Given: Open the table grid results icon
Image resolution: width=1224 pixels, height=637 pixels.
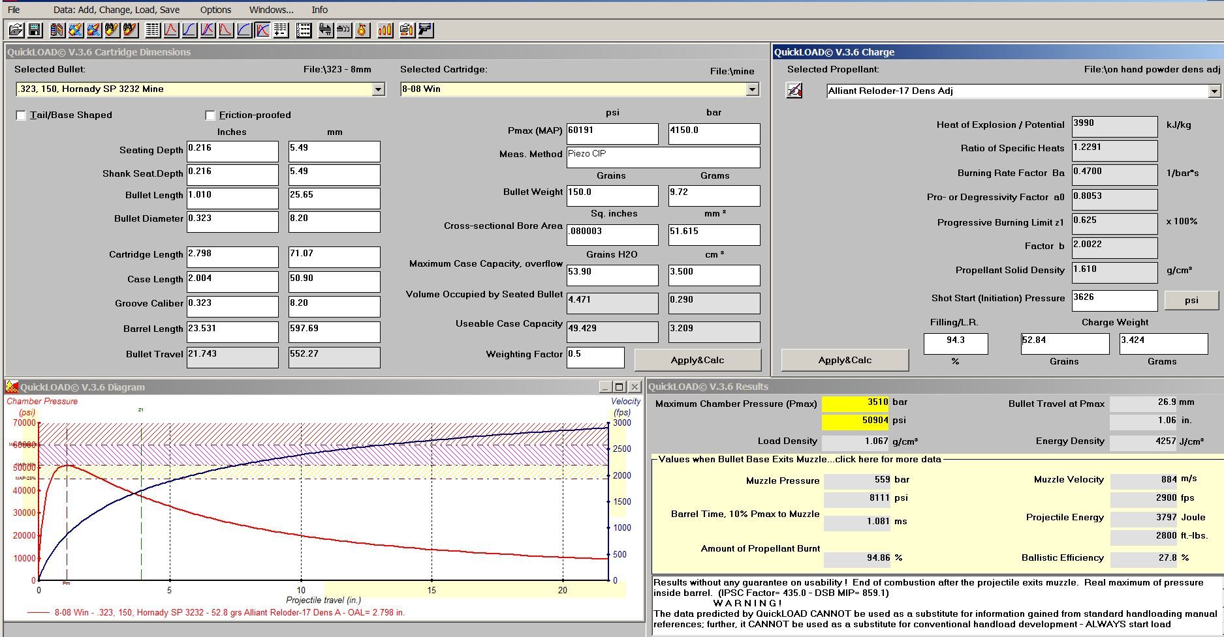Looking at the screenshot, I should pos(153,30).
